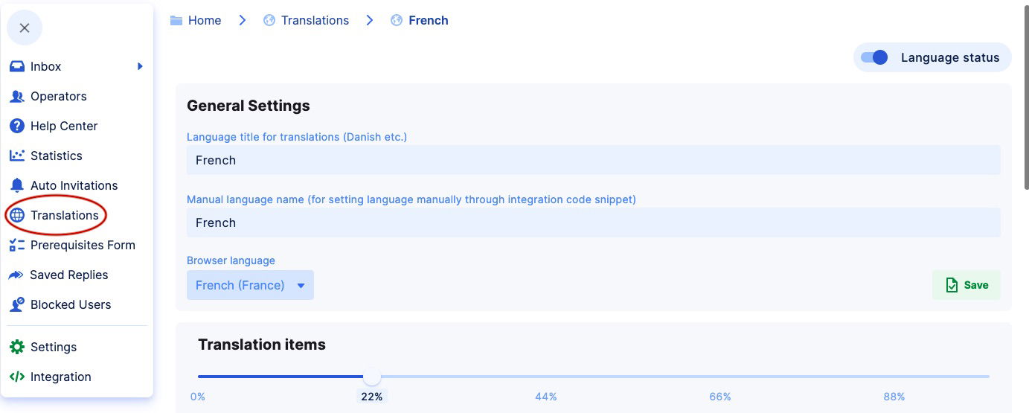Click the French (France) dropdown arrow
The image size is (1029, 413).
pos(301,286)
